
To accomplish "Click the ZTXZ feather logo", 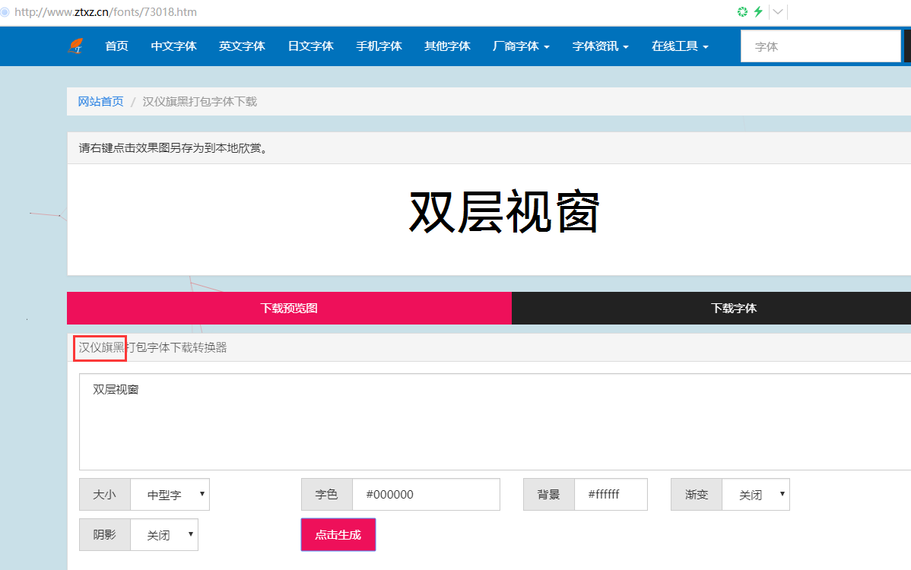I will click(75, 46).
